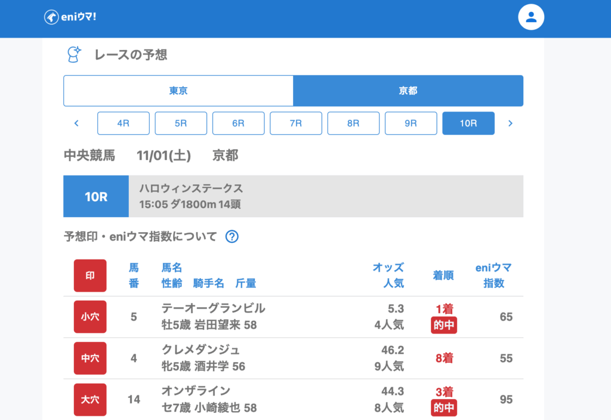
Task: Click the 小穴 mark badge
Action: point(90,317)
